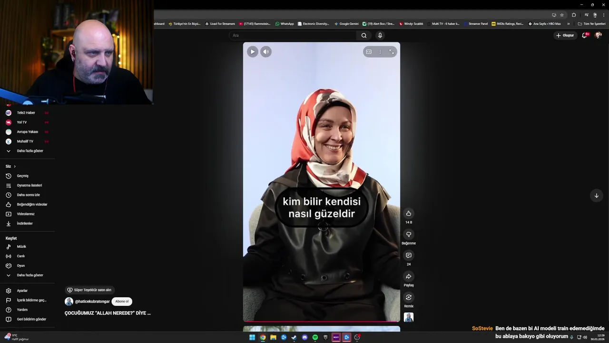Start voice search with microphone icon
This screenshot has width=609, height=343.
coord(380,35)
